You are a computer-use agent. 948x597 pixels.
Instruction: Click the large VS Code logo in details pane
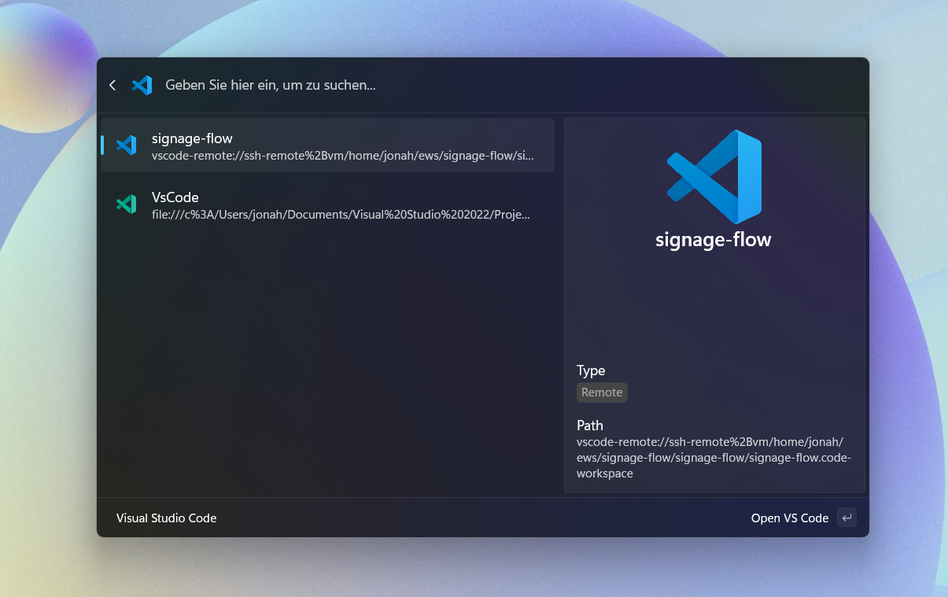pos(714,176)
